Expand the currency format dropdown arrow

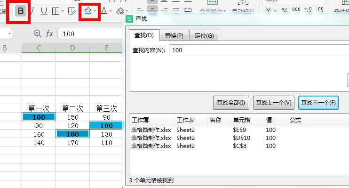275,11
